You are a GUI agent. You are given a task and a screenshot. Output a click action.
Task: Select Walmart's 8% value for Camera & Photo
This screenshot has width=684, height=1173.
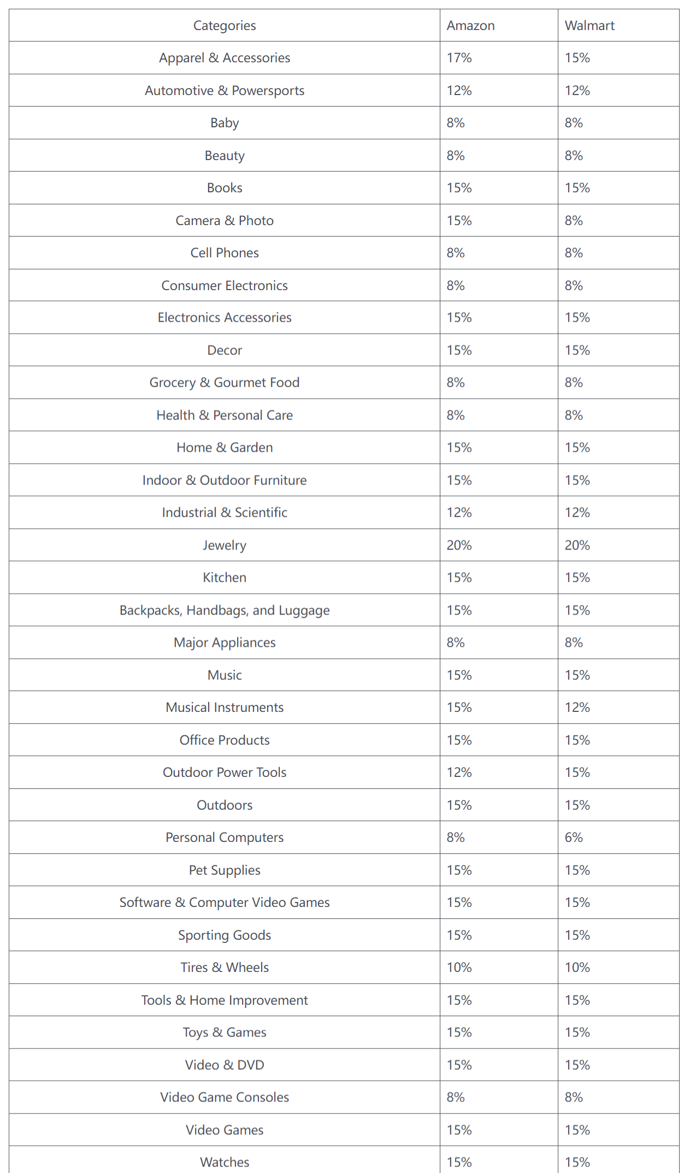click(x=574, y=221)
